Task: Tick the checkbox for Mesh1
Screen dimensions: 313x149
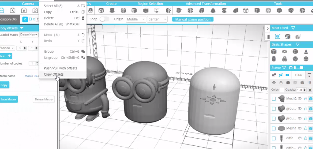Action: tap(274, 128)
